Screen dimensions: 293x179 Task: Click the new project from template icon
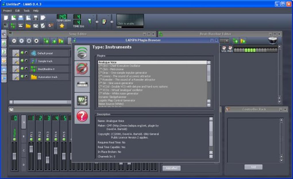coord(14,18)
